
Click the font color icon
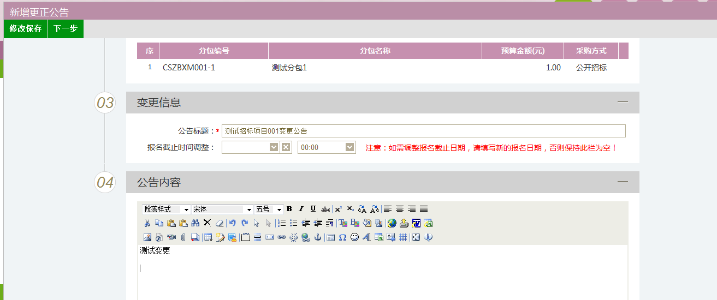click(343, 223)
